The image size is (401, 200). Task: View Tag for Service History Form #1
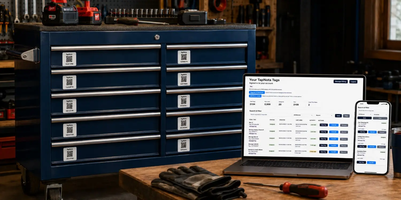point(323,132)
